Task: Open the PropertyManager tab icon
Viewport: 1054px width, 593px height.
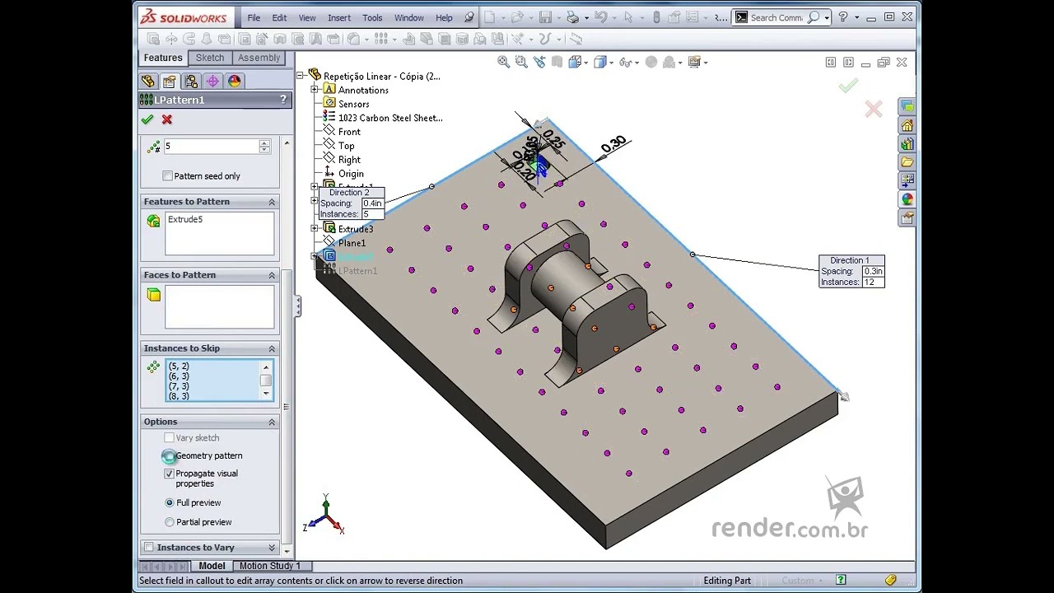Action: point(170,81)
